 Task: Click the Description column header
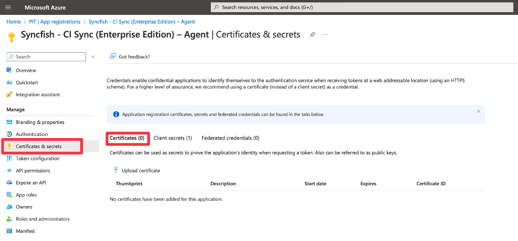tap(223, 184)
